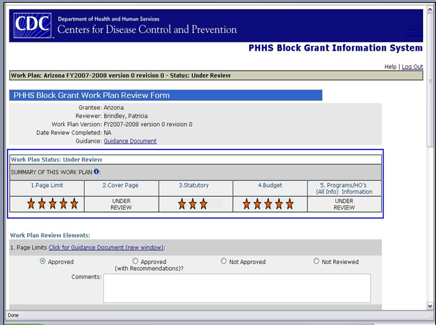Click the CDC logo in the header
436x325 pixels.
point(32,26)
